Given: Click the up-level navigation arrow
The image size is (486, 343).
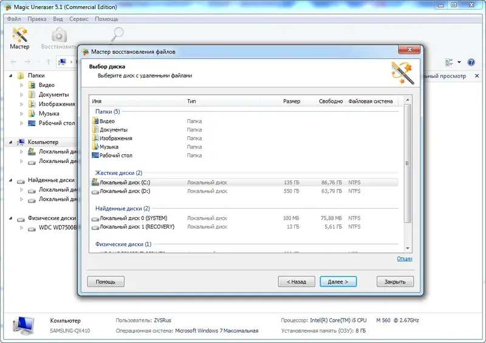Looking at the screenshot, I should click(x=49, y=62).
